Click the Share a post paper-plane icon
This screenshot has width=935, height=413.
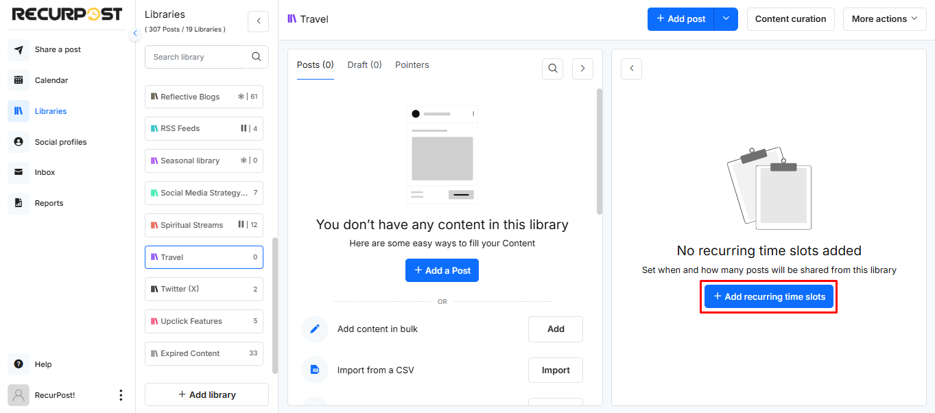tap(19, 49)
